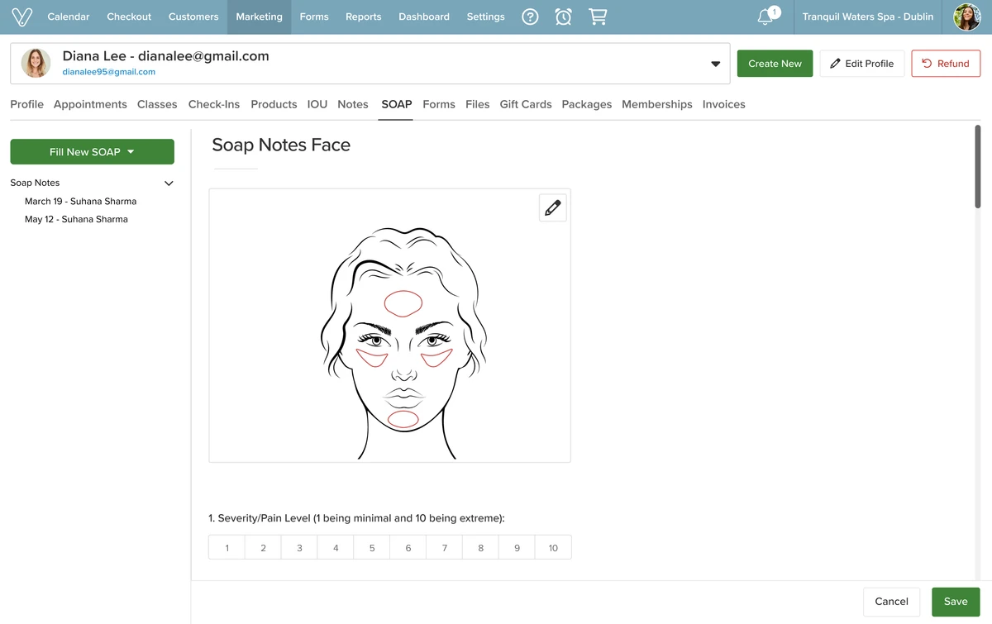Open the user profile avatar in the top bar
992x624 pixels.
coord(967,17)
